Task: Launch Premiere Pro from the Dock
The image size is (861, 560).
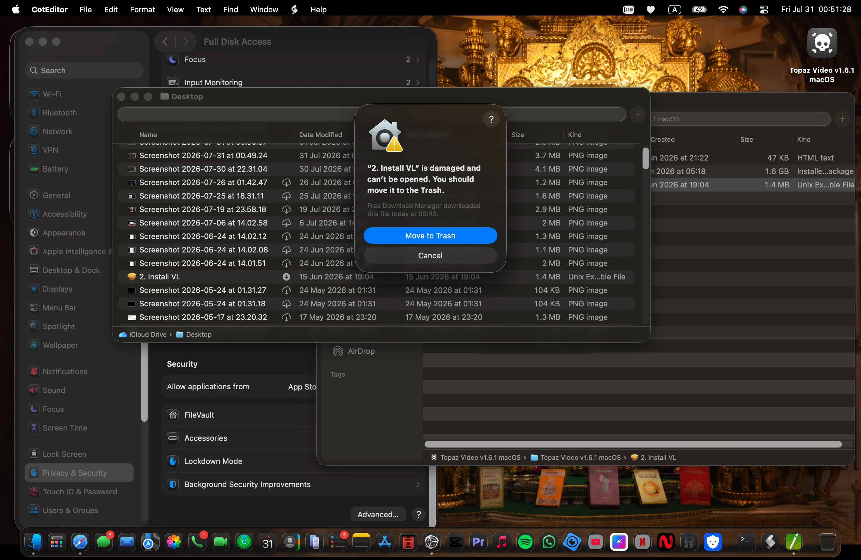Action: [478, 542]
